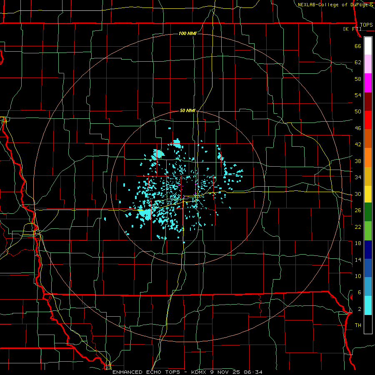
Task: Click the legend value 34
Action: click(358, 177)
